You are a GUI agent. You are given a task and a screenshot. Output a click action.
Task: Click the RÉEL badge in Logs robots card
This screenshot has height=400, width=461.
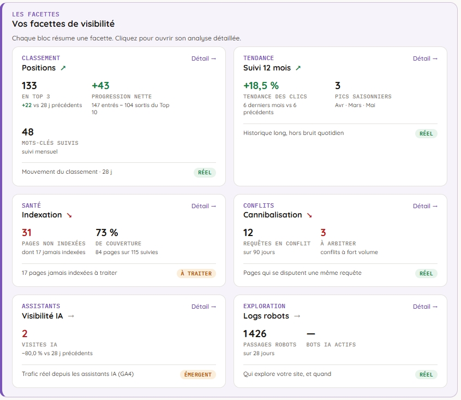click(x=426, y=375)
